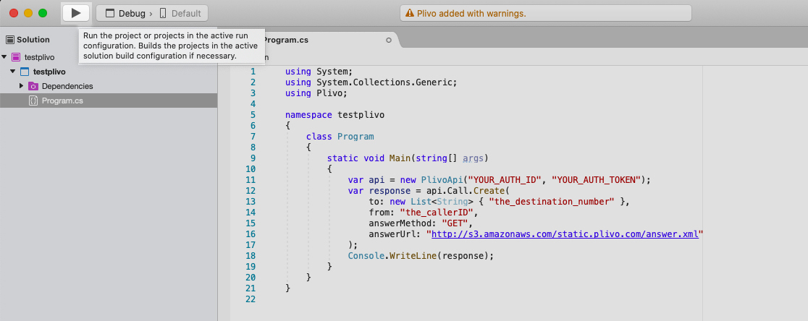The height and width of the screenshot is (321, 808).
Task: Click the Default device target icon
Action: [163, 13]
